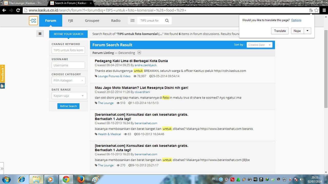328x184 pixels.
Task: Open the hamburger list icon beside the search box
Action: click(x=132, y=20)
